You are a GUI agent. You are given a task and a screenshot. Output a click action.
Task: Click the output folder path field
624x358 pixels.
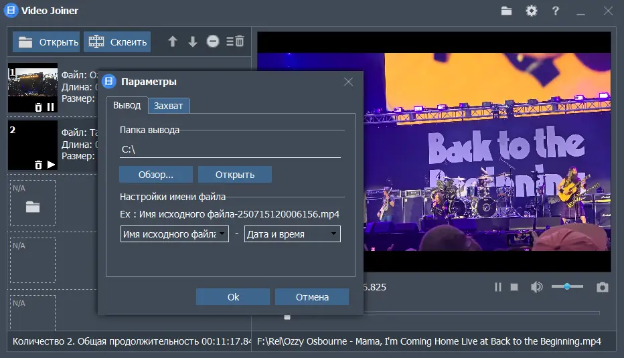[230, 150]
